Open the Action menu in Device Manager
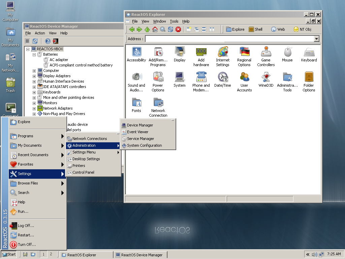This screenshot has height=259, width=345. pos(40,33)
